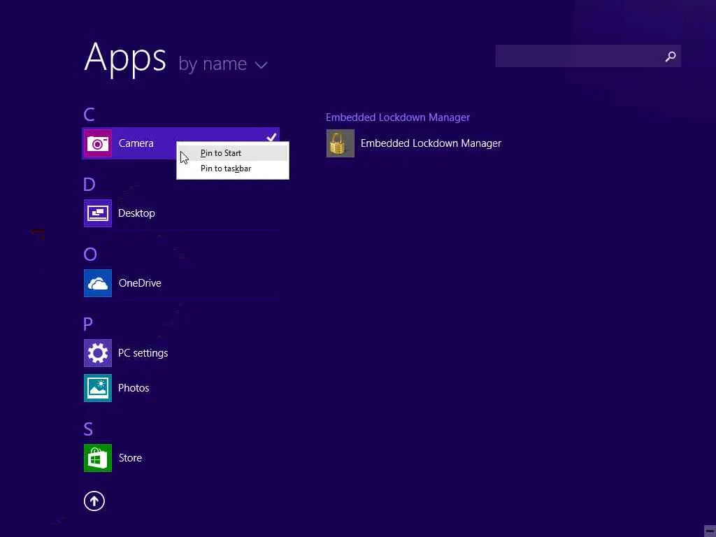This screenshot has width=716, height=537.
Task: Click the letter O group header
Action: click(x=90, y=254)
